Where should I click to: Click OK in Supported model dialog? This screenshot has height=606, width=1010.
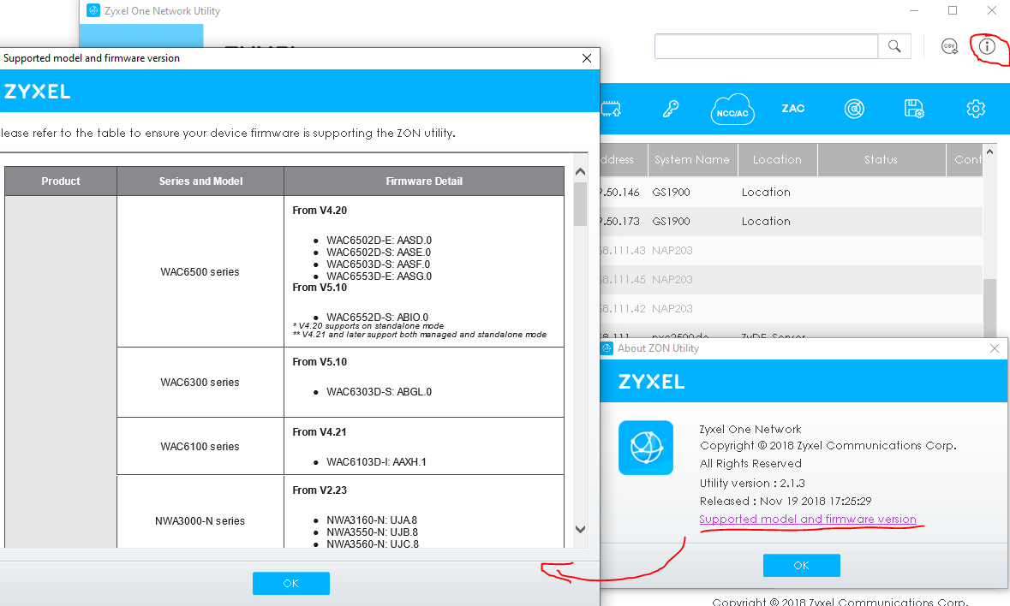tap(291, 584)
